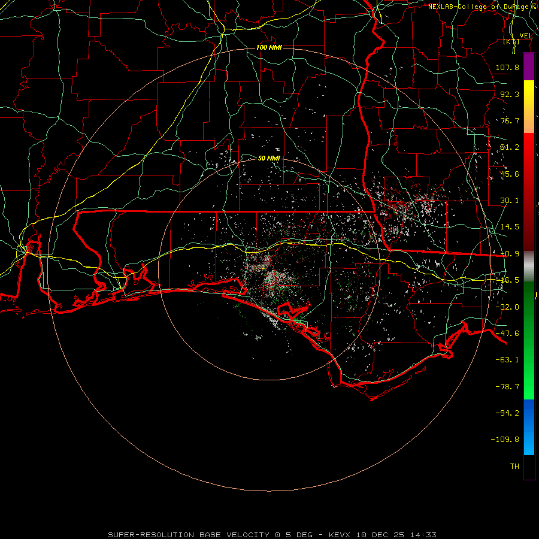Select the -109.8 legend value
Viewport: 539px width, 539px height.
[505, 440]
